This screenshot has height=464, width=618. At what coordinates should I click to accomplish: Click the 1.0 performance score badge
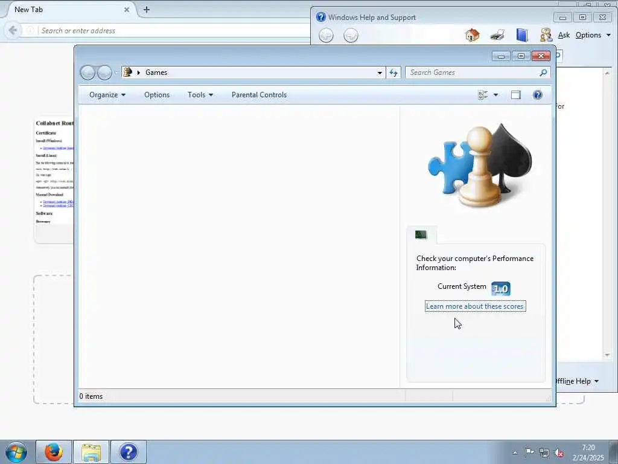[x=500, y=288]
